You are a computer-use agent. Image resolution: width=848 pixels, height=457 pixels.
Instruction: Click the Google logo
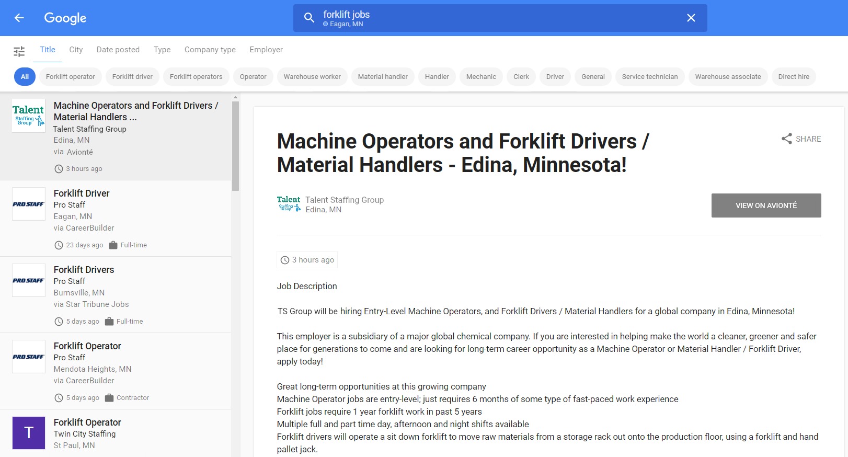(x=65, y=18)
